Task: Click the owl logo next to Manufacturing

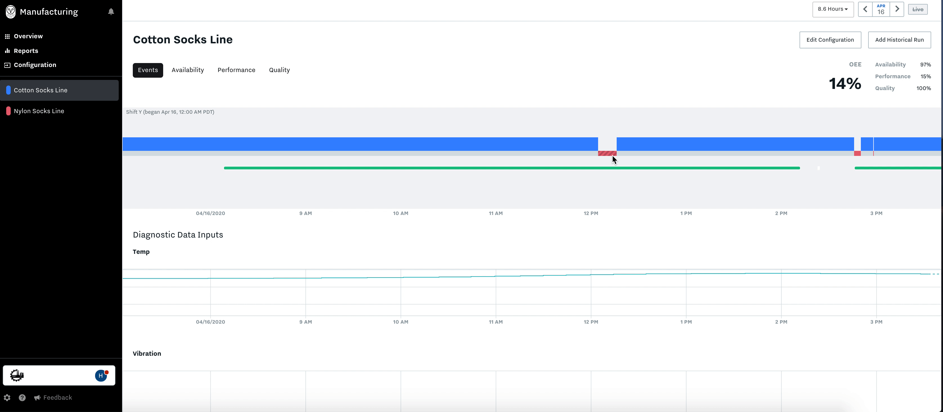Action: tap(11, 12)
